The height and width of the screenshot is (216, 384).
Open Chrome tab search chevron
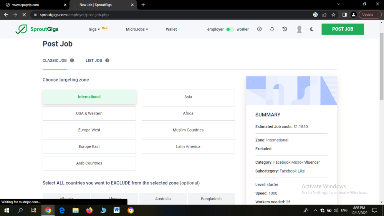[339, 4]
